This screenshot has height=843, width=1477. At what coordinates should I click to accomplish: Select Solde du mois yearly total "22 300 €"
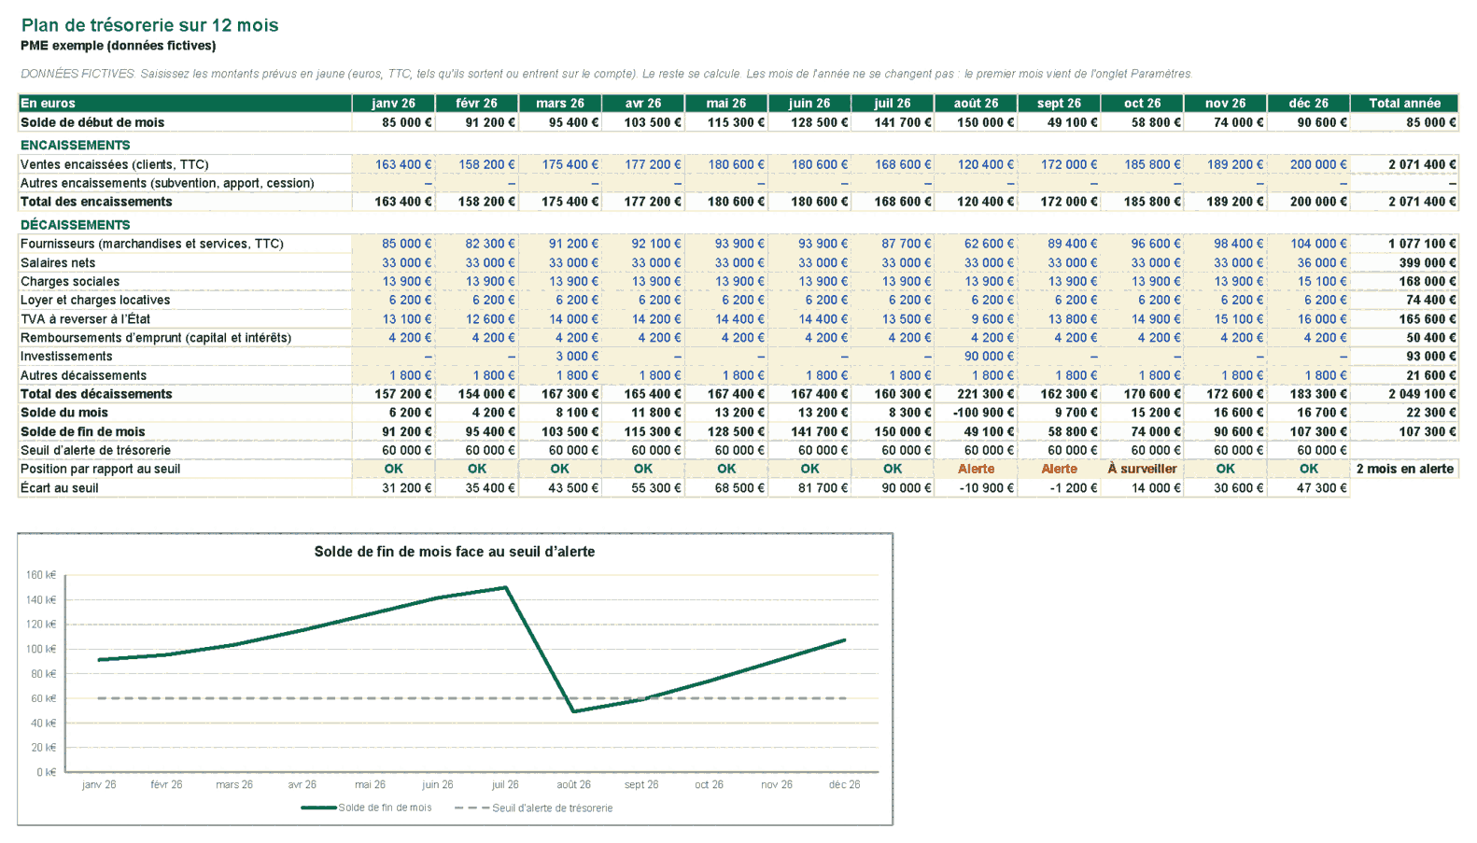coord(1404,413)
